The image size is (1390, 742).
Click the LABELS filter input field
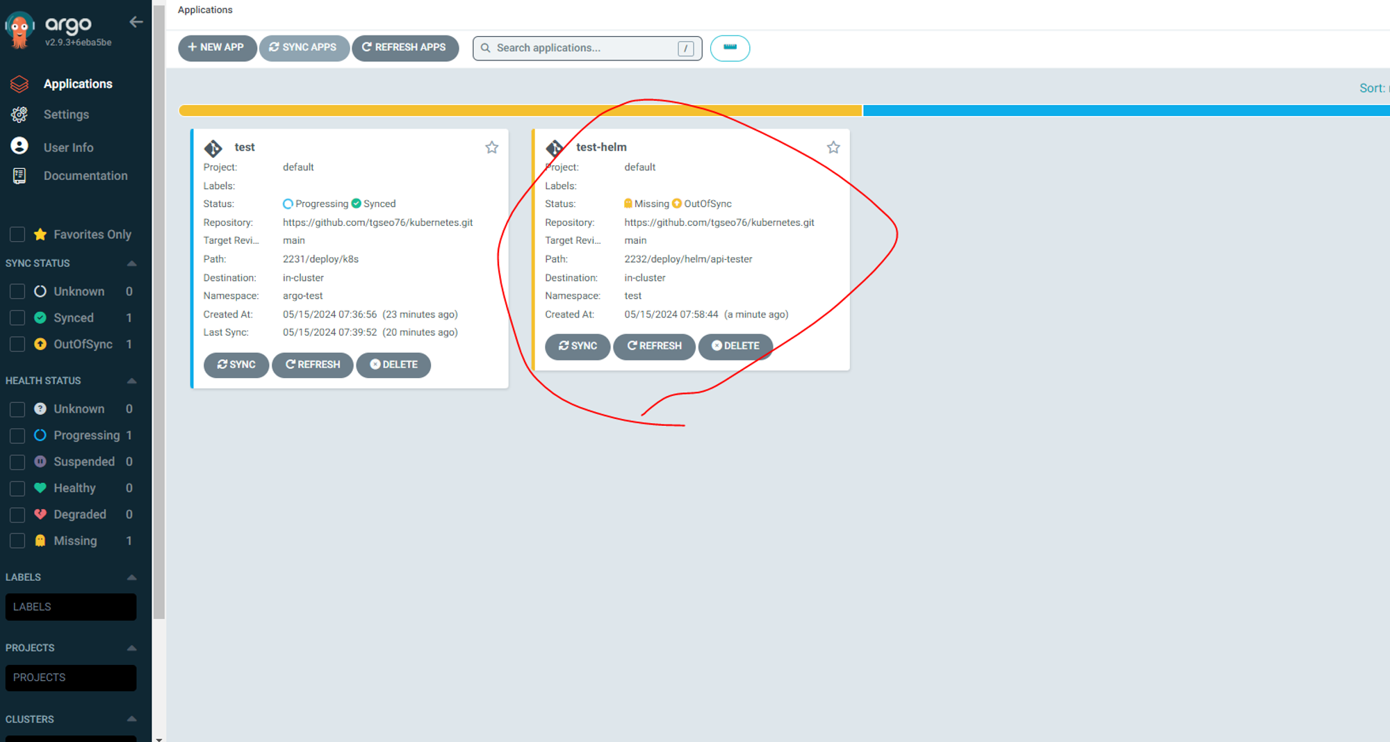[71, 607]
